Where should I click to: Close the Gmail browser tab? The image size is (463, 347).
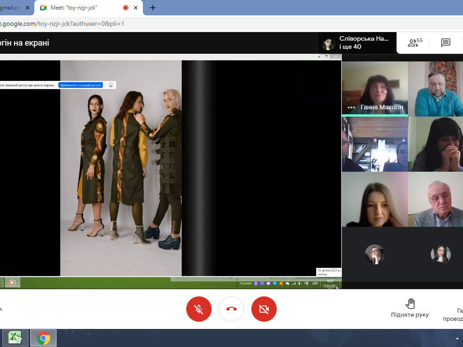[27, 8]
